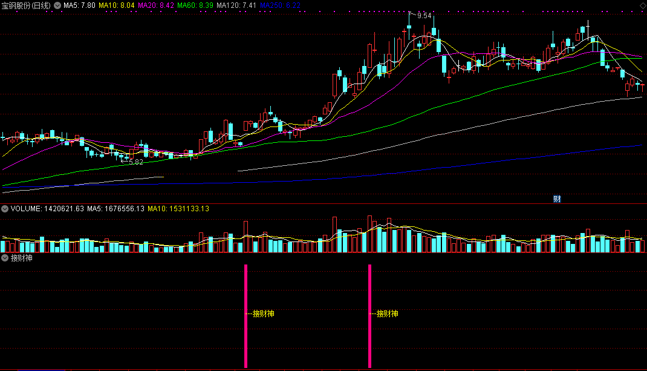This screenshot has width=647, height=371.
Task: Click the volume MA5: 1676556.13 label
Action: 115,209
